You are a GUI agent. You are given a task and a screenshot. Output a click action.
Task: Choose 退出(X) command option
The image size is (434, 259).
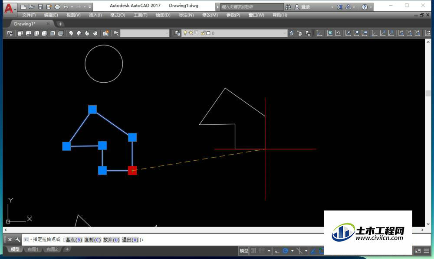(130, 240)
